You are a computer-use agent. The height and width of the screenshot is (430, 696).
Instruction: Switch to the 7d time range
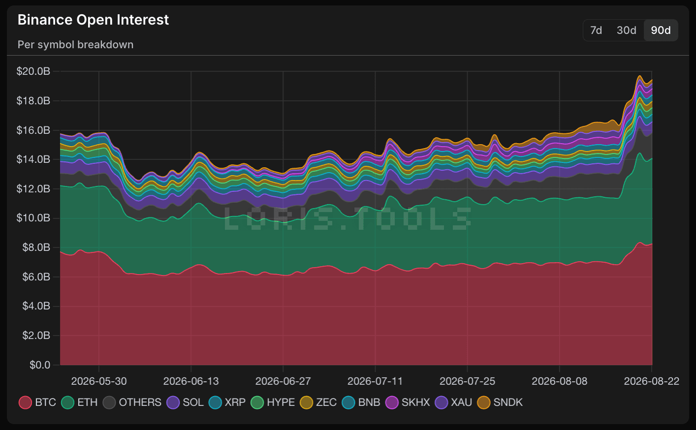tap(596, 31)
